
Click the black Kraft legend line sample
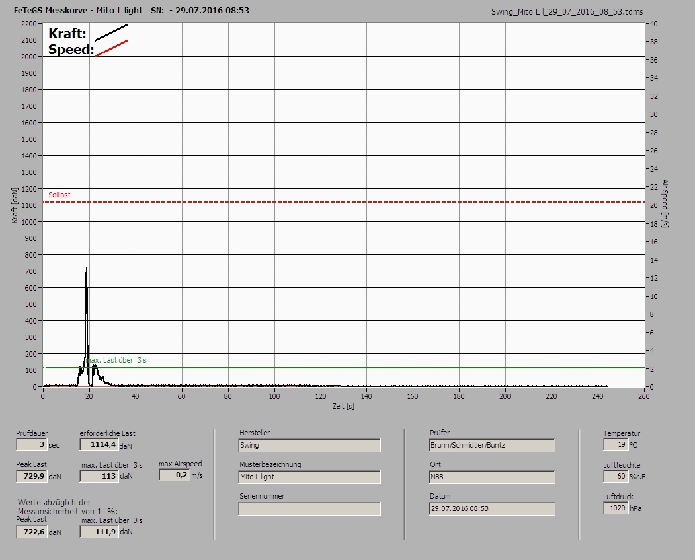tap(111, 33)
